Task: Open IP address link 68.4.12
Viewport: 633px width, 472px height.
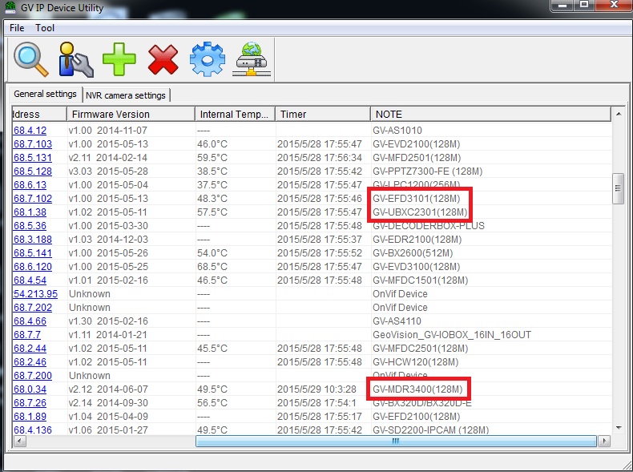Action: pyautogui.click(x=30, y=131)
